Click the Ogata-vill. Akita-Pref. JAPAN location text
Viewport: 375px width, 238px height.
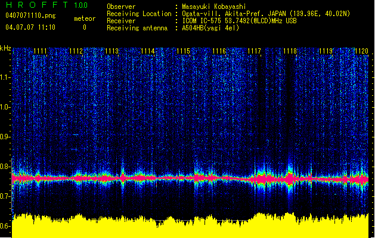(x=266, y=14)
